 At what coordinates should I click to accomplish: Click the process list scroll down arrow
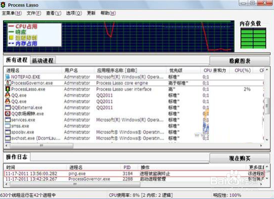[x=267, y=140]
